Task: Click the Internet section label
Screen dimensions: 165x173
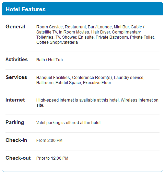Action: click(15, 100)
